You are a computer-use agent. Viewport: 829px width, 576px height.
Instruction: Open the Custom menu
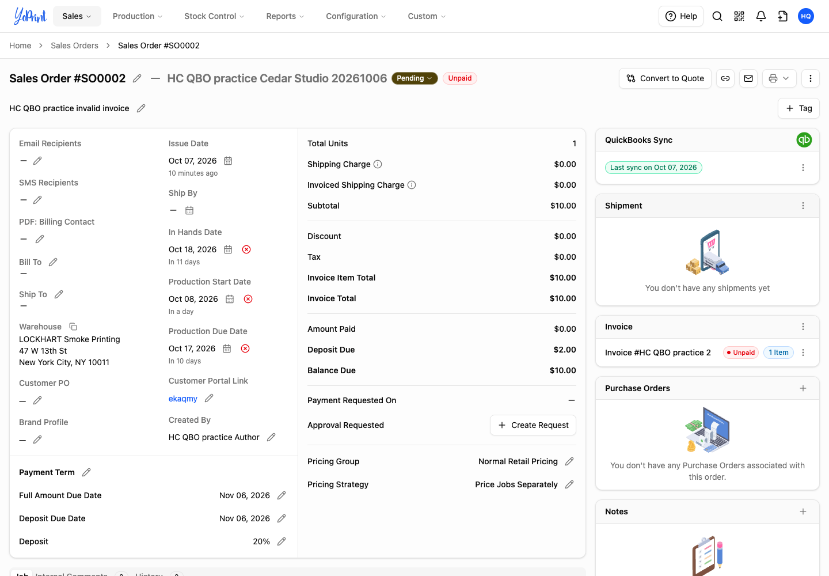pyautogui.click(x=427, y=16)
